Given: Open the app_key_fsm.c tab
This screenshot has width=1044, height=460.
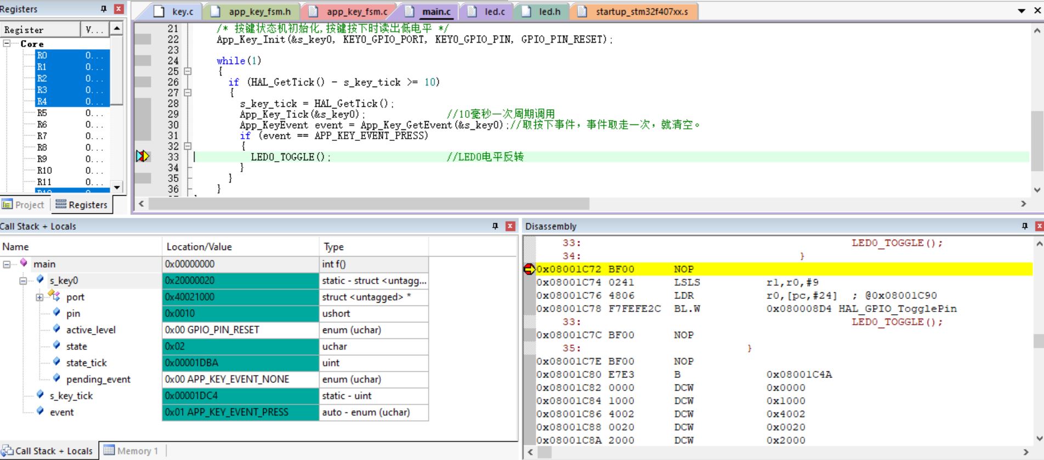Looking at the screenshot, I should (x=349, y=12).
